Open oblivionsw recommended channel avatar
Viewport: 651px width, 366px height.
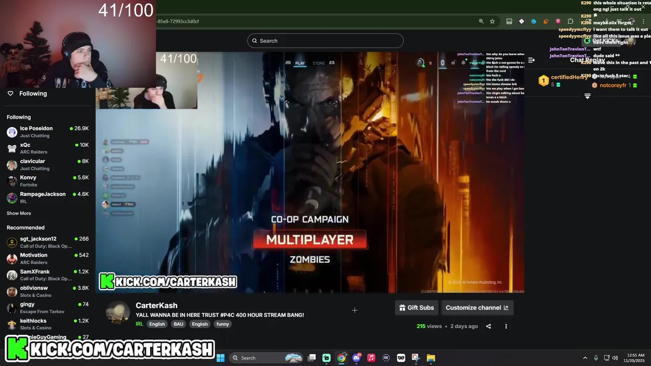[12, 292]
